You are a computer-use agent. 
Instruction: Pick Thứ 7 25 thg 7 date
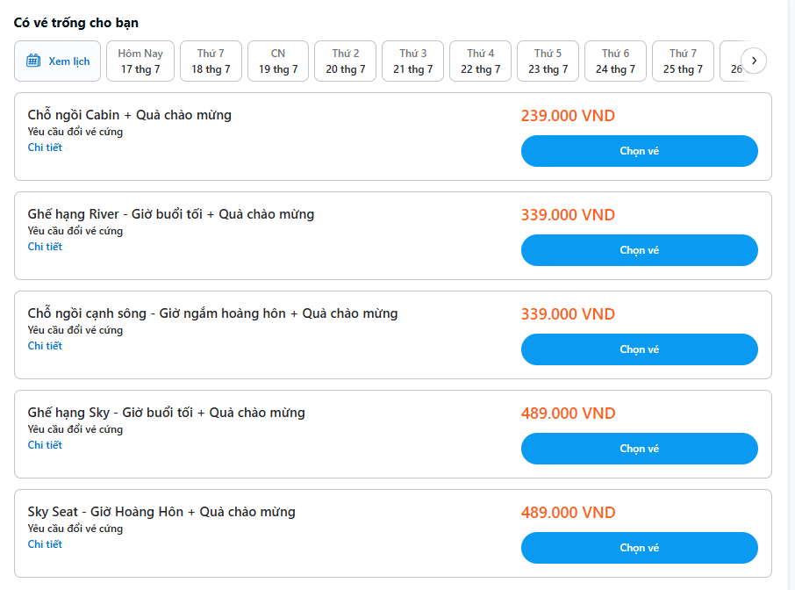pyautogui.click(x=683, y=61)
